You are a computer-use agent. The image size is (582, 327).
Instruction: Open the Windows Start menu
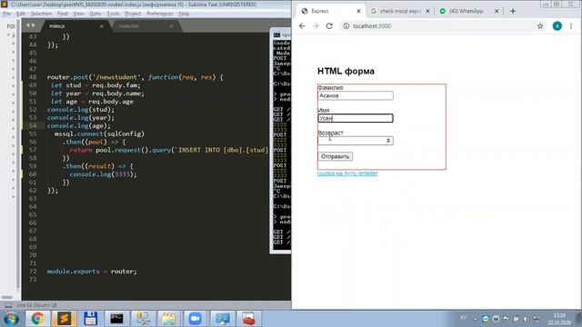(11, 319)
